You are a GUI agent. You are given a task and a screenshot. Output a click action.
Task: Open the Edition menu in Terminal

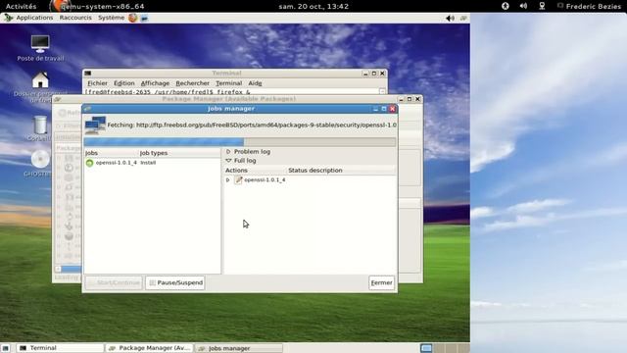(124, 83)
